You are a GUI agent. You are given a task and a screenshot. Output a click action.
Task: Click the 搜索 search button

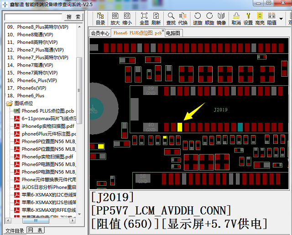pos(73,17)
